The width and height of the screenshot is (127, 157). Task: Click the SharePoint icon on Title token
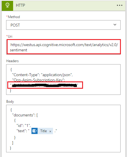(x=34, y=131)
